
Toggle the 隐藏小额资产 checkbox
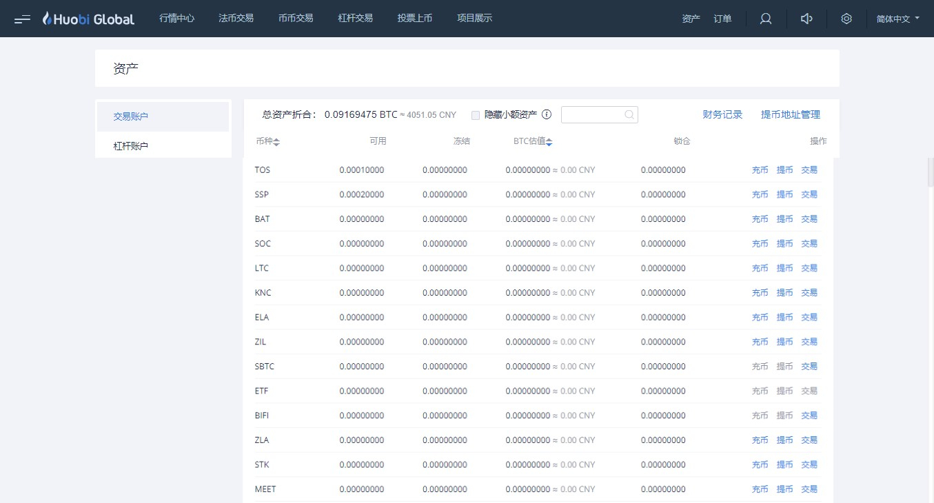click(x=476, y=115)
